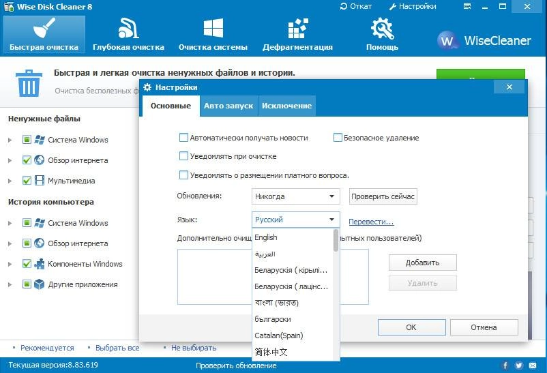The width and height of the screenshot is (547, 373).
Task: Select Беларуская (кірыліца) language entry
Action: [293, 270]
